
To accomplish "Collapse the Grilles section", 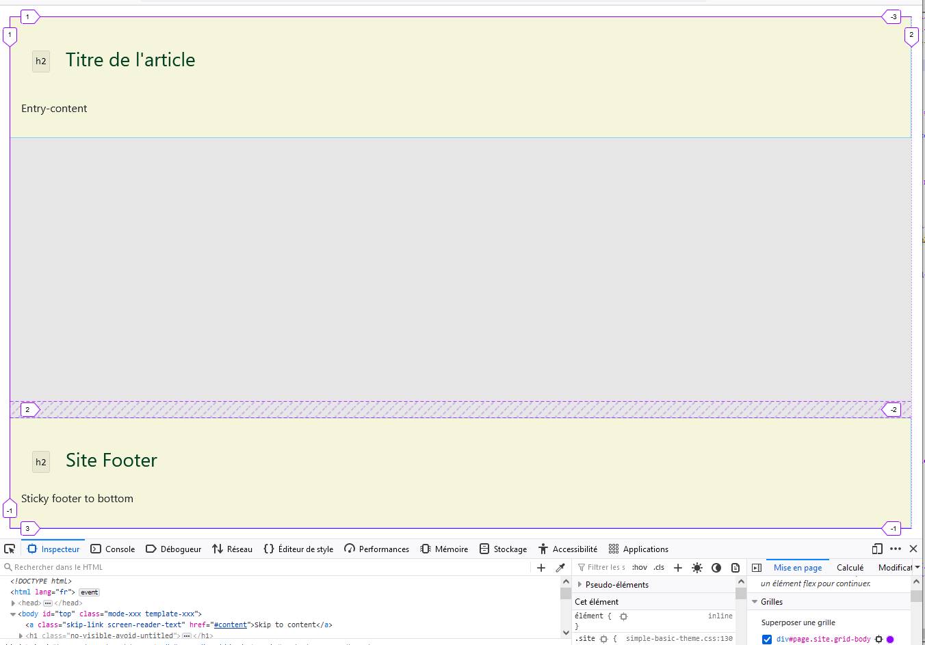I will click(755, 602).
